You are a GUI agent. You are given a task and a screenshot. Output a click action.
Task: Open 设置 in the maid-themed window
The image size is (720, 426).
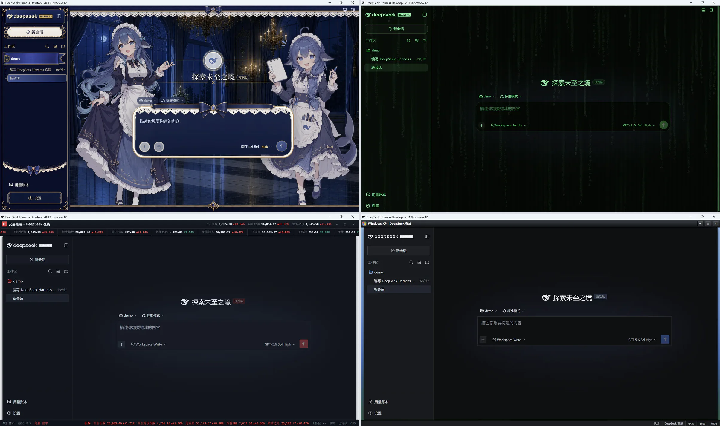point(35,198)
